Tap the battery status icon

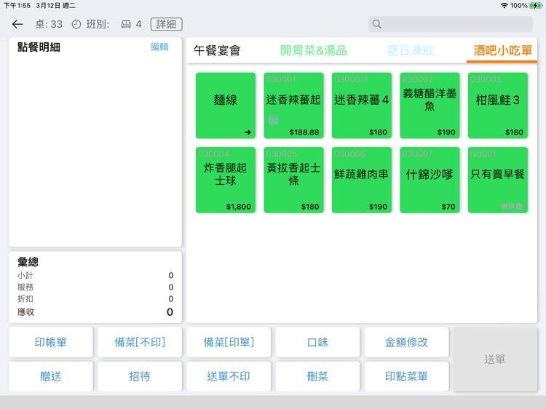tap(535, 6)
